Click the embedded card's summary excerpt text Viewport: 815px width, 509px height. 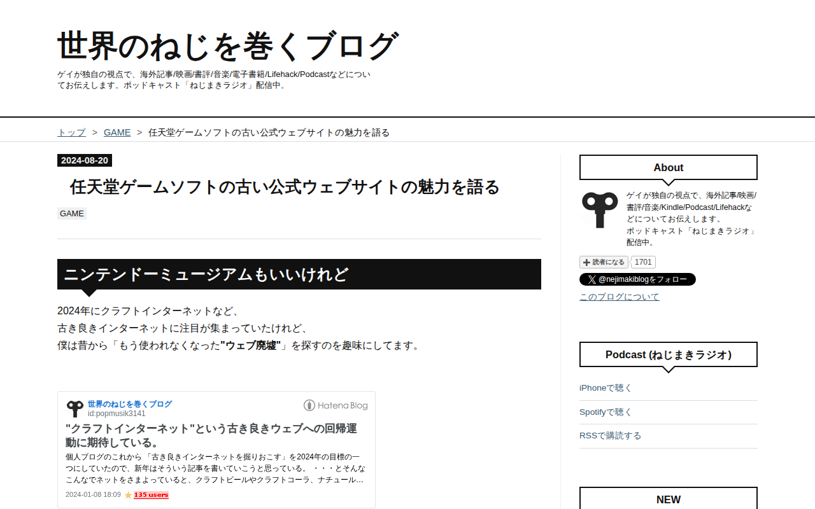click(215, 468)
